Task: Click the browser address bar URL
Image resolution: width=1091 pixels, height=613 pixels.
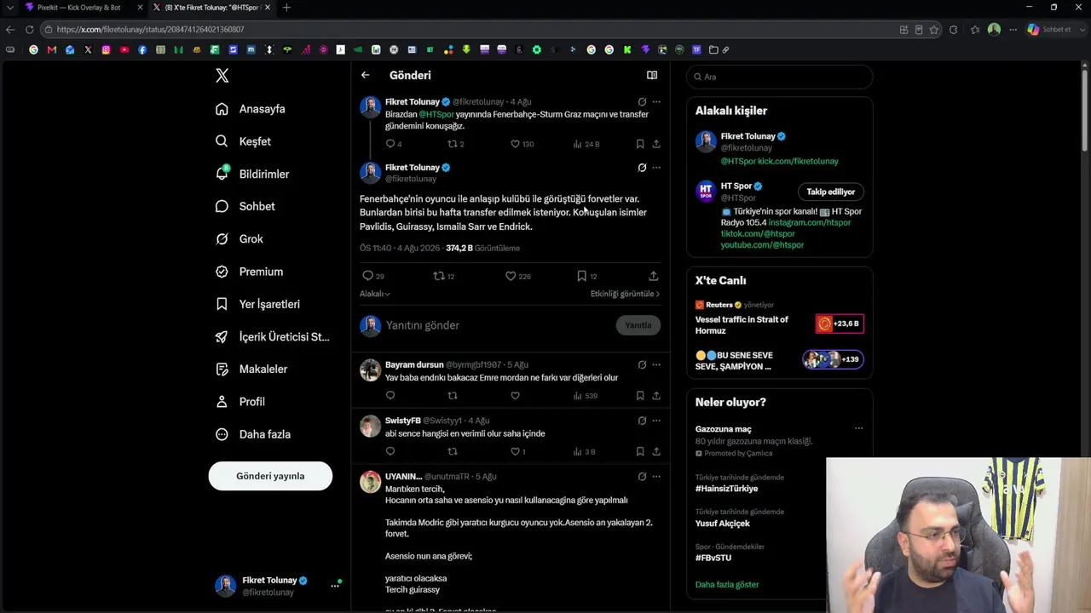Action: tap(150, 30)
